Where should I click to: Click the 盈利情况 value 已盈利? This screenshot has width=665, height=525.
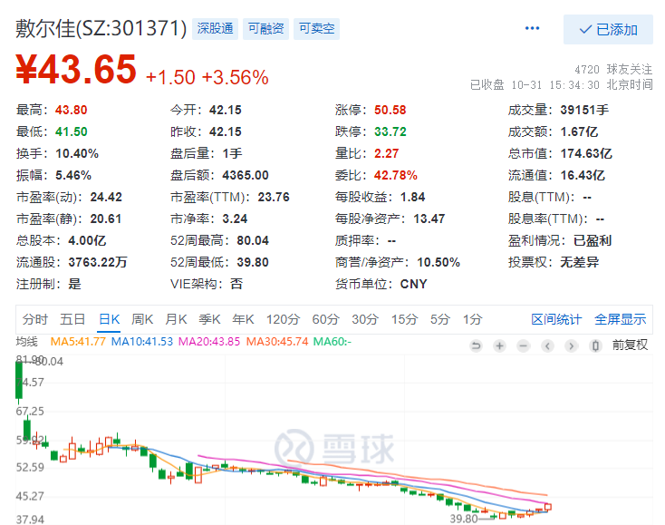click(593, 240)
